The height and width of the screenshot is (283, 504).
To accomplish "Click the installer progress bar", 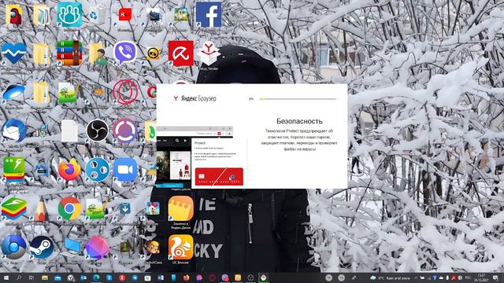I will point(298,99).
